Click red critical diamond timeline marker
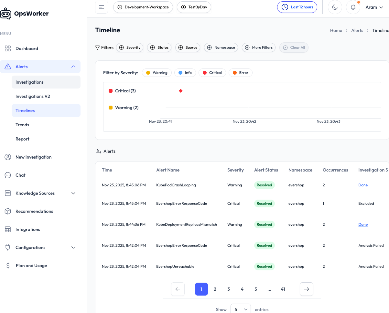Screen dimensions: 389x313 pyautogui.click(x=180, y=91)
